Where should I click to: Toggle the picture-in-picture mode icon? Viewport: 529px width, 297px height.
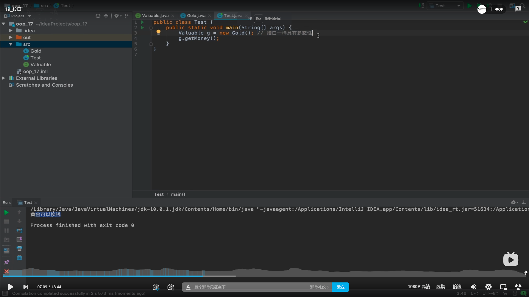(503, 287)
